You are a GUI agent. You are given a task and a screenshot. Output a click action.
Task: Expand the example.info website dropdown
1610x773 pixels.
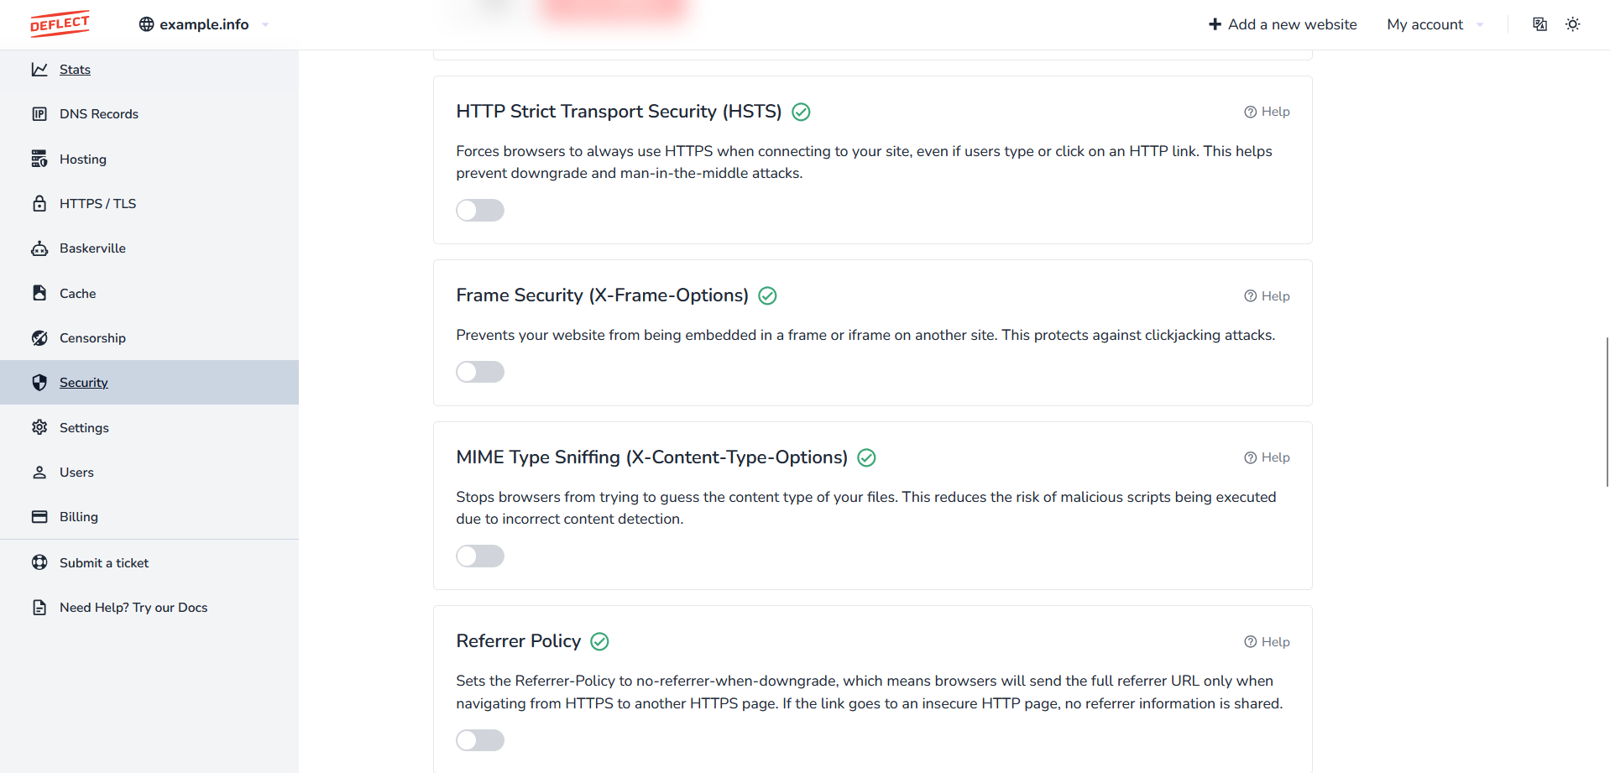tap(204, 24)
